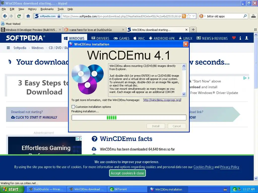
Task: Reload the page with the refresh icon
Action: click(x=19, y=16)
